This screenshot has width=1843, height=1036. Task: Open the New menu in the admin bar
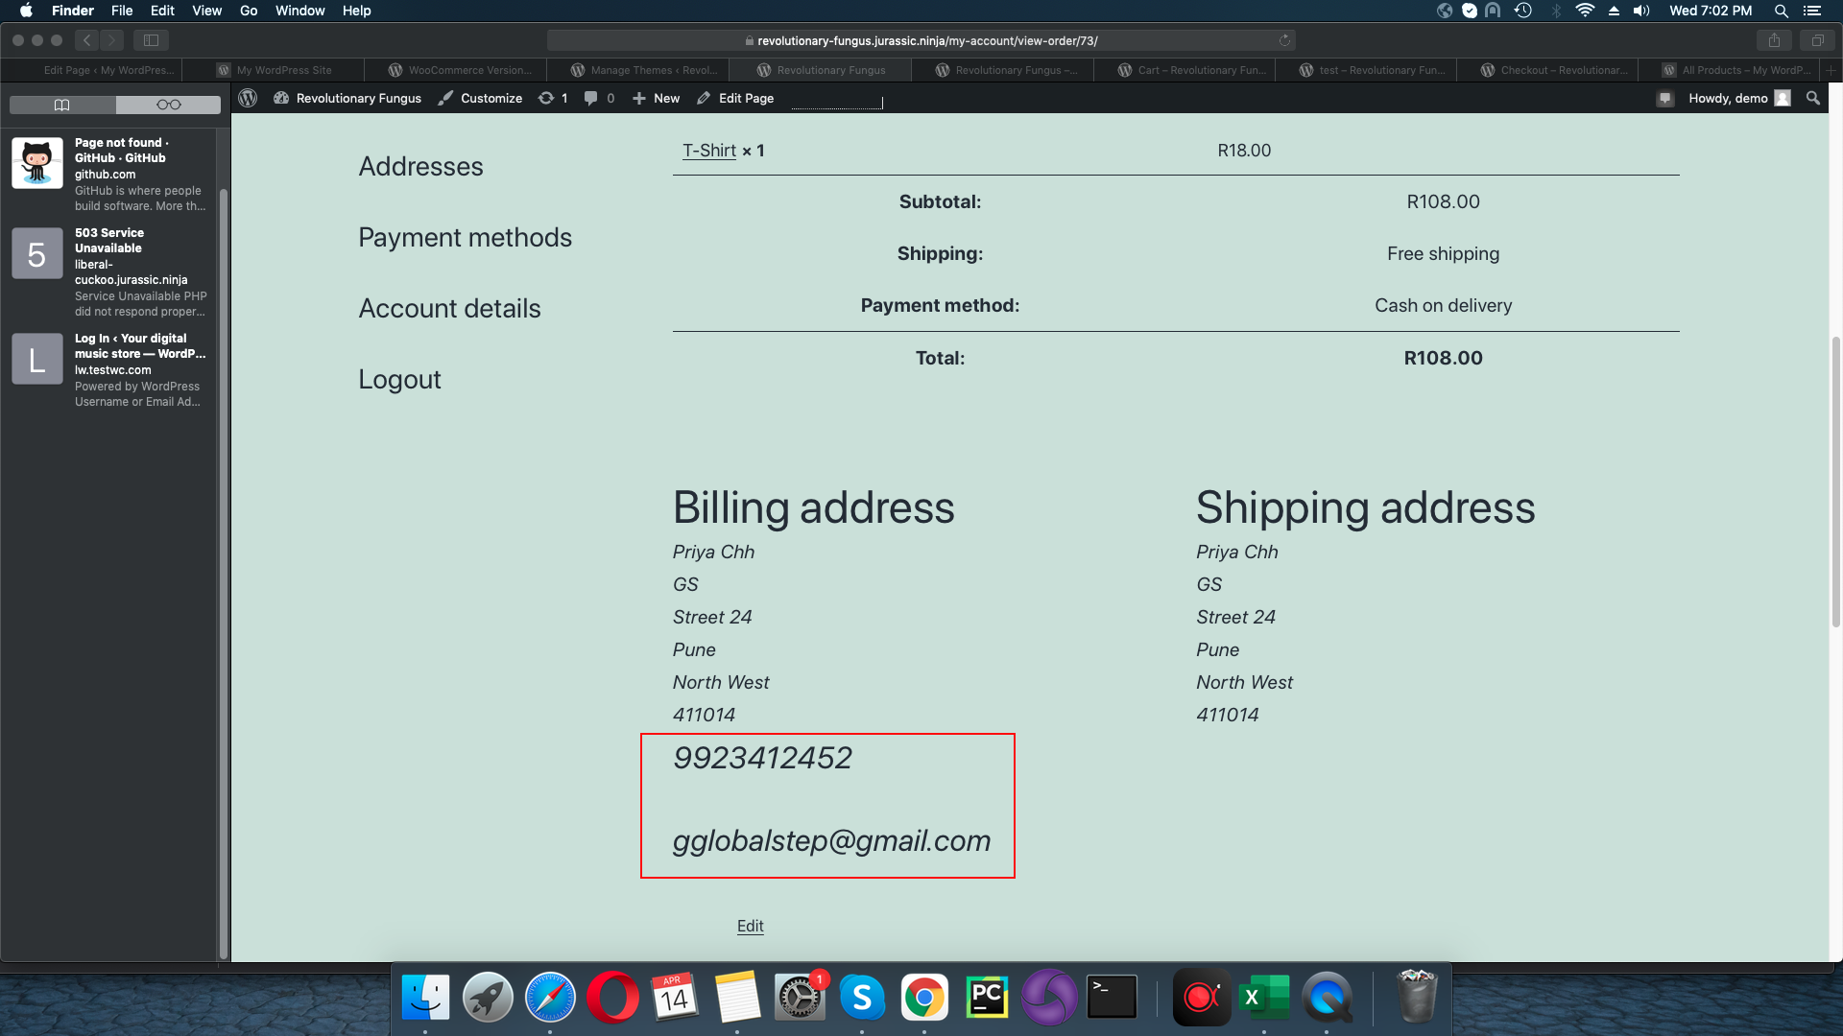click(656, 98)
